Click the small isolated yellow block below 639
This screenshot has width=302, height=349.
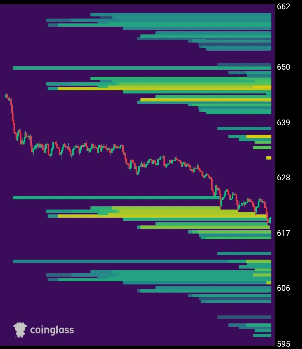coord(269,158)
